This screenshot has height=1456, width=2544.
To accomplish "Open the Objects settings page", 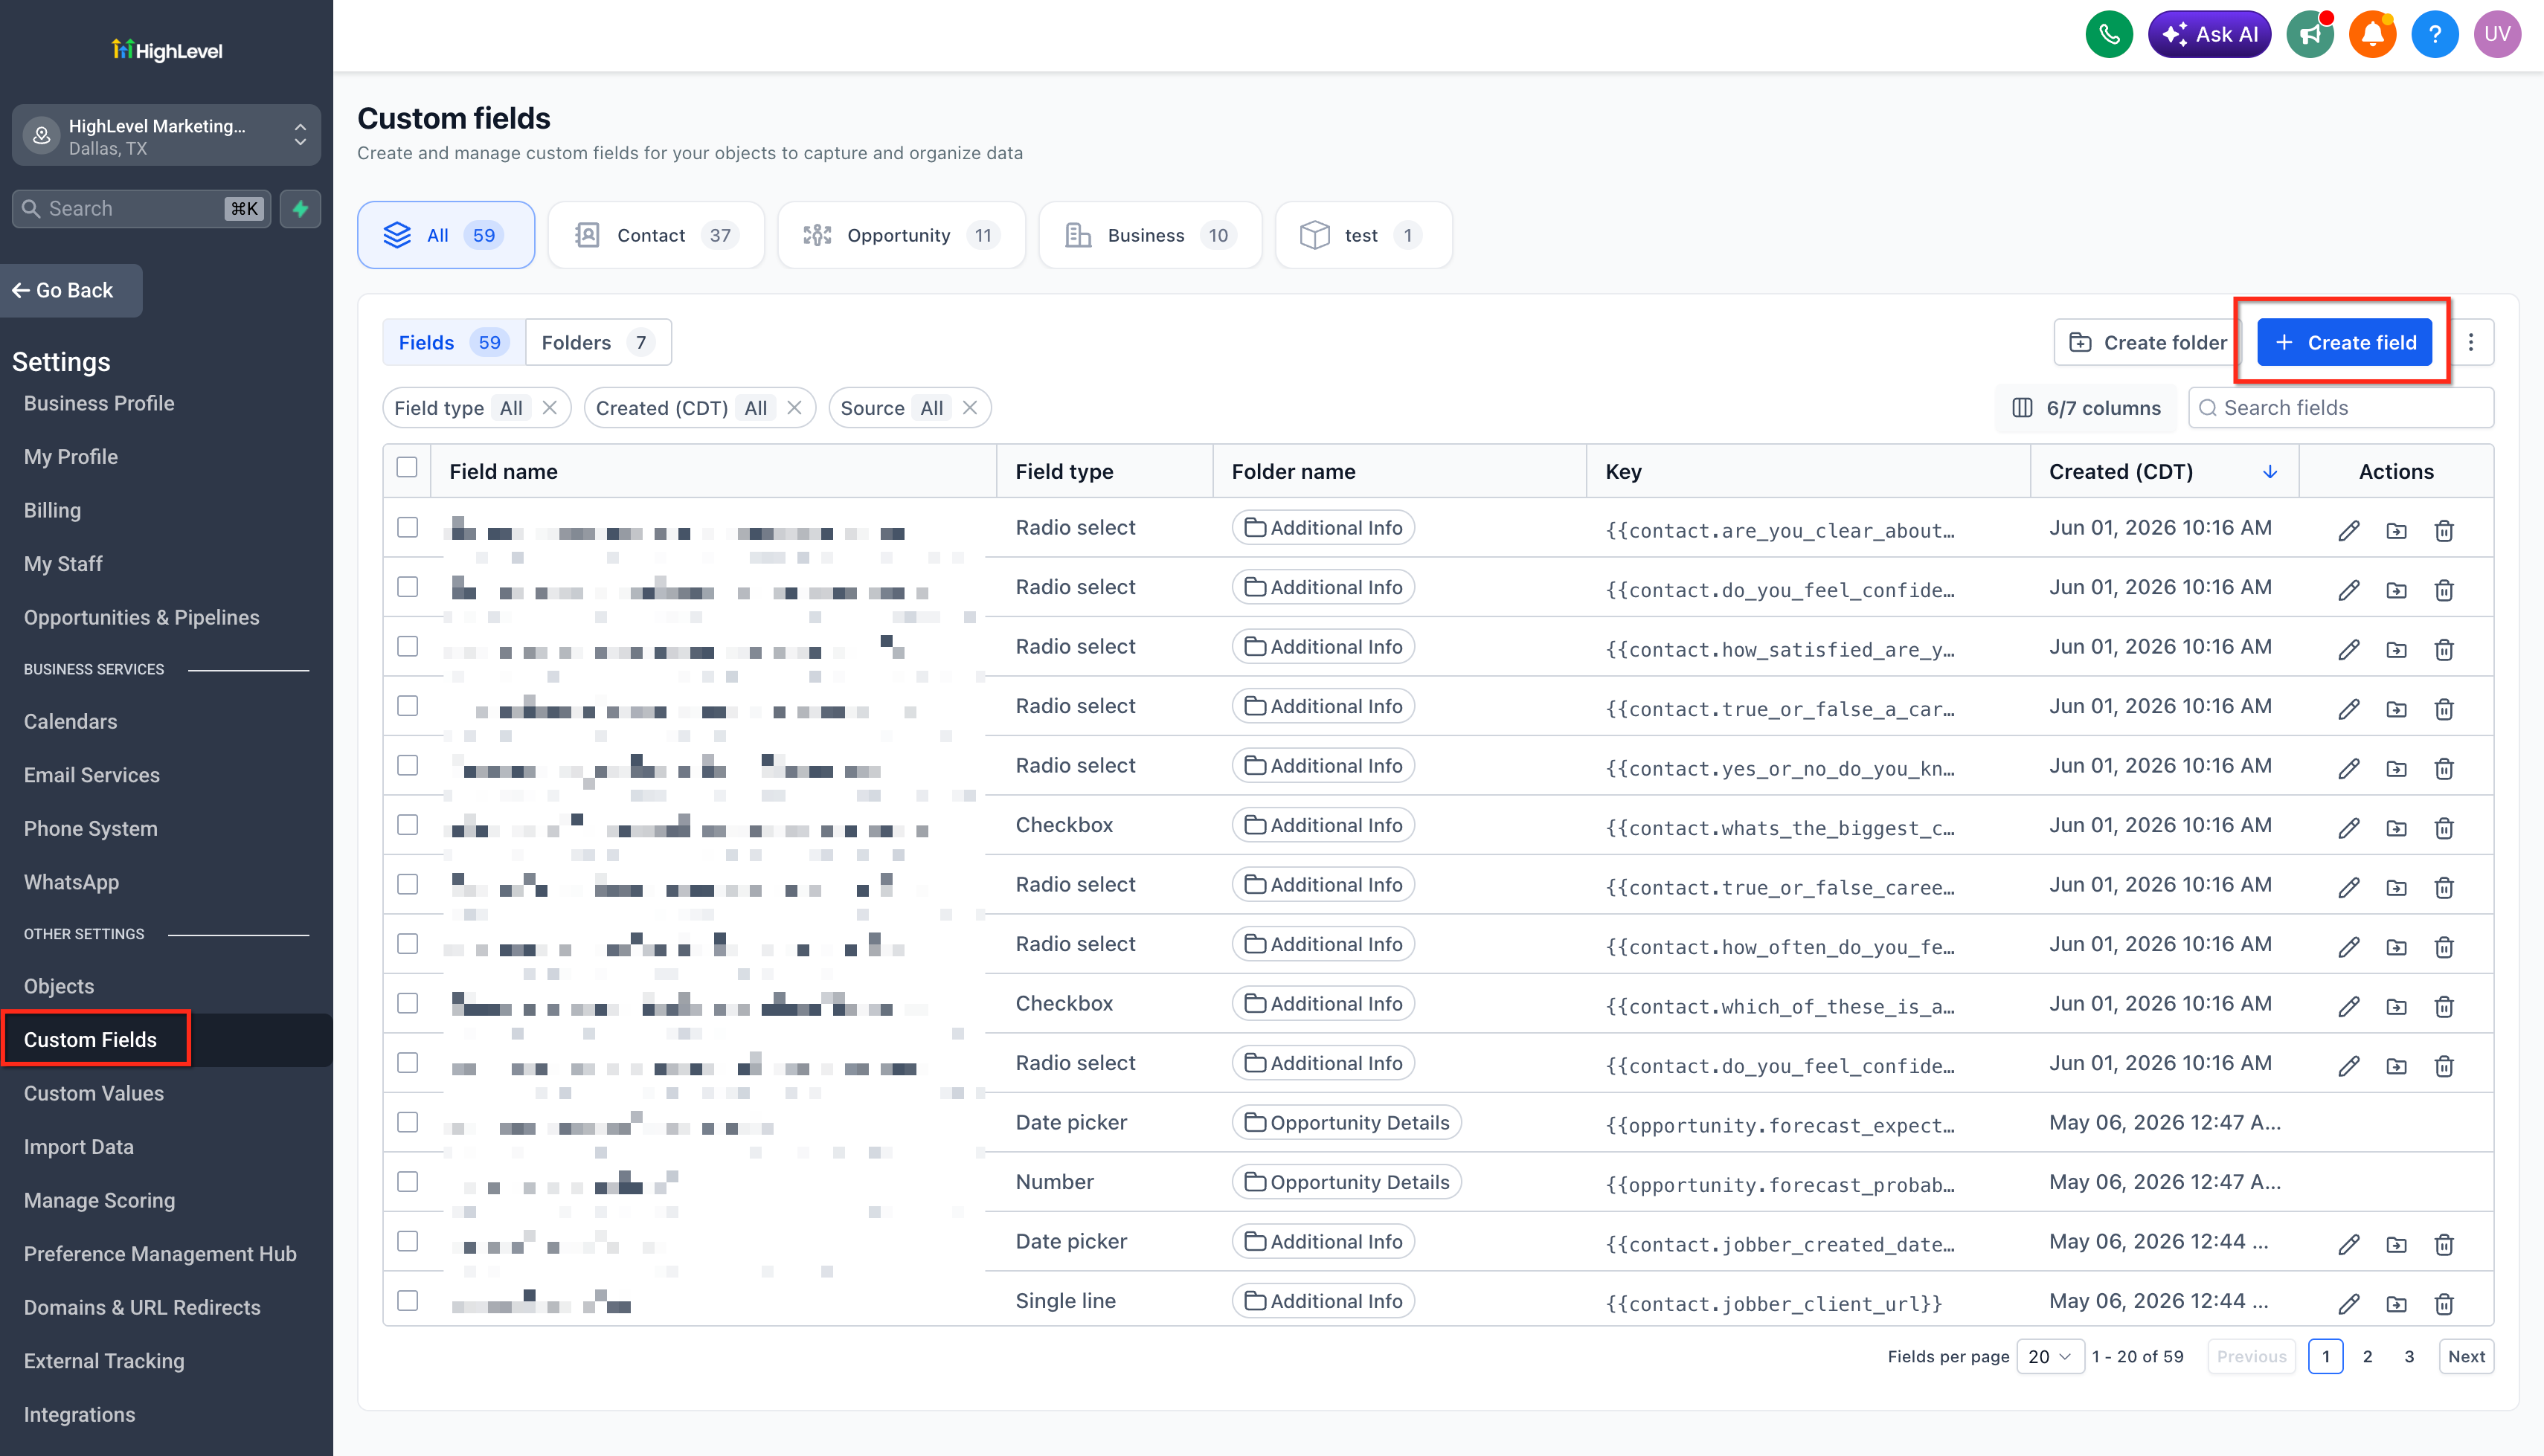I will click(59, 987).
